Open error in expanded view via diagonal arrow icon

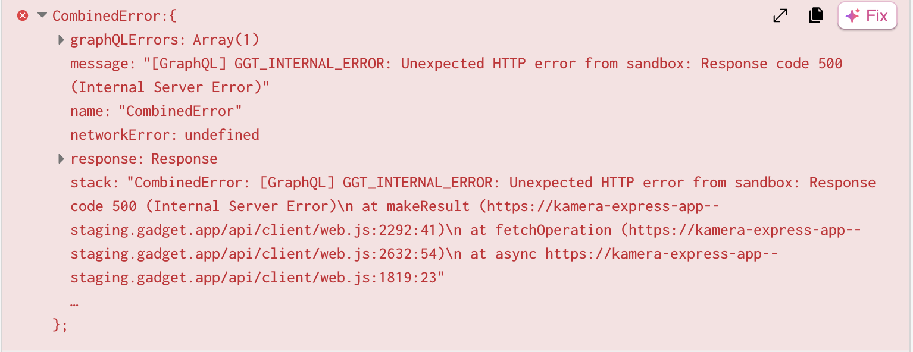click(x=780, y=15)
